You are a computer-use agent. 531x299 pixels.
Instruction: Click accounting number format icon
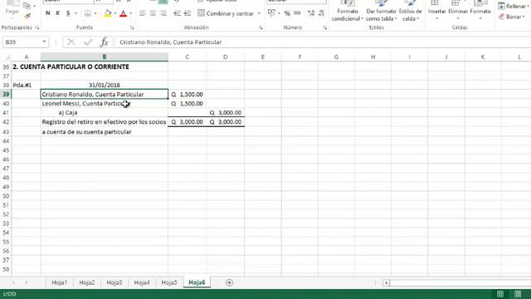click(x=271, y=13)
